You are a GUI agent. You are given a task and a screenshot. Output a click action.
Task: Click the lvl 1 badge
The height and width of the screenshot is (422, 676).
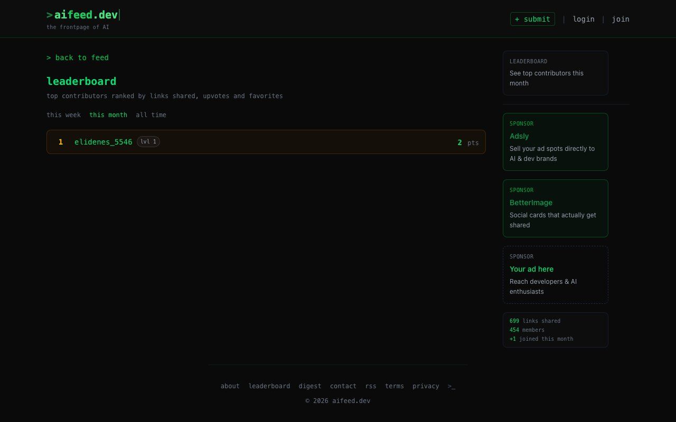(148, 141)
